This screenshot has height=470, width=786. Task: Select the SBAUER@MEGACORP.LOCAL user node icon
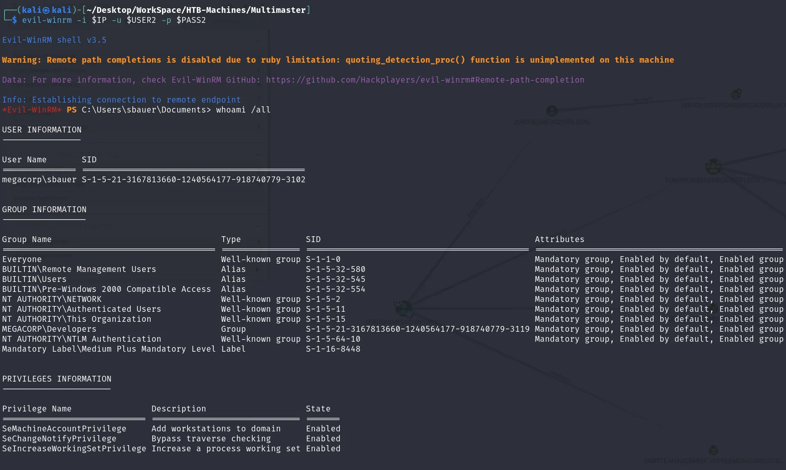(x=403, y=308)
